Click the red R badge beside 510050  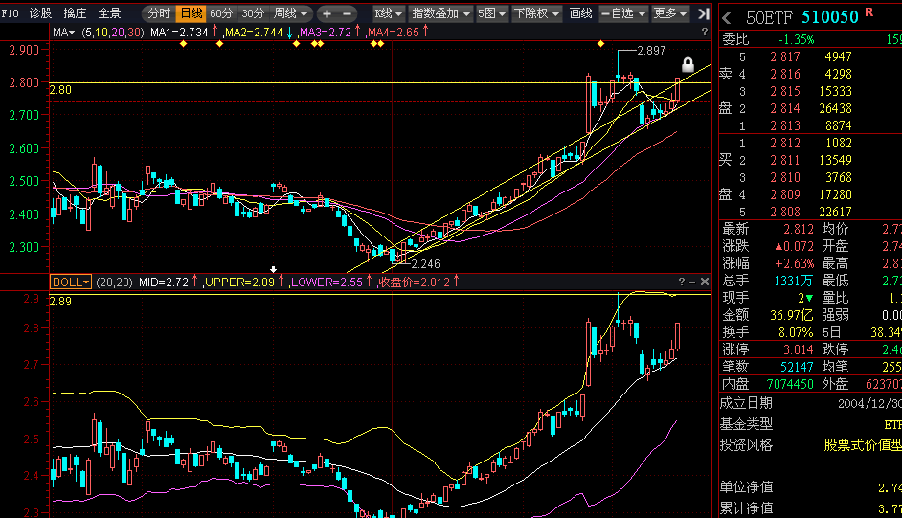click(x=868, y=12)
